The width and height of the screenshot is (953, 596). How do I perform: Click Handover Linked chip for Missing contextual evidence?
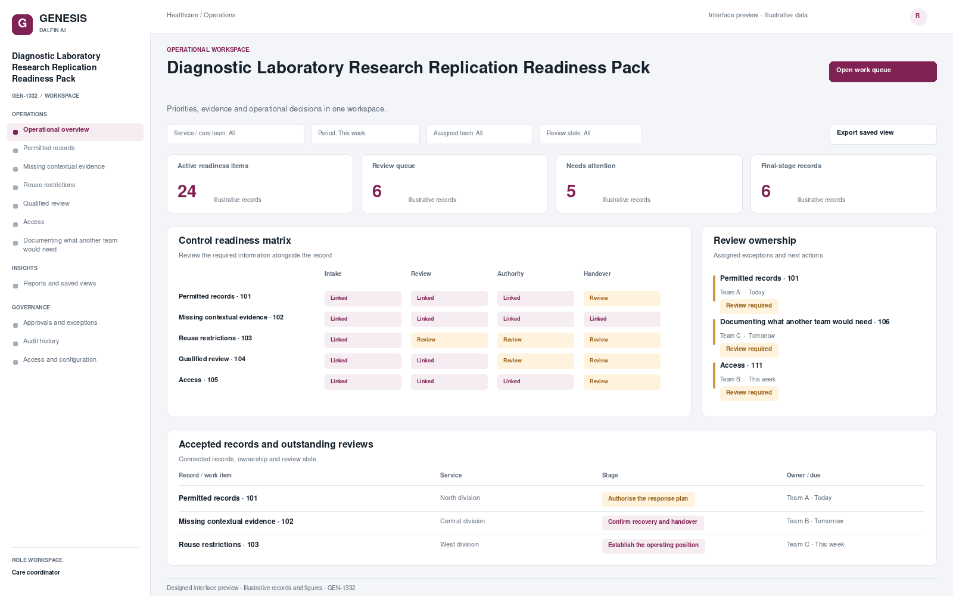pyautogui.click(x=622, y=319)
